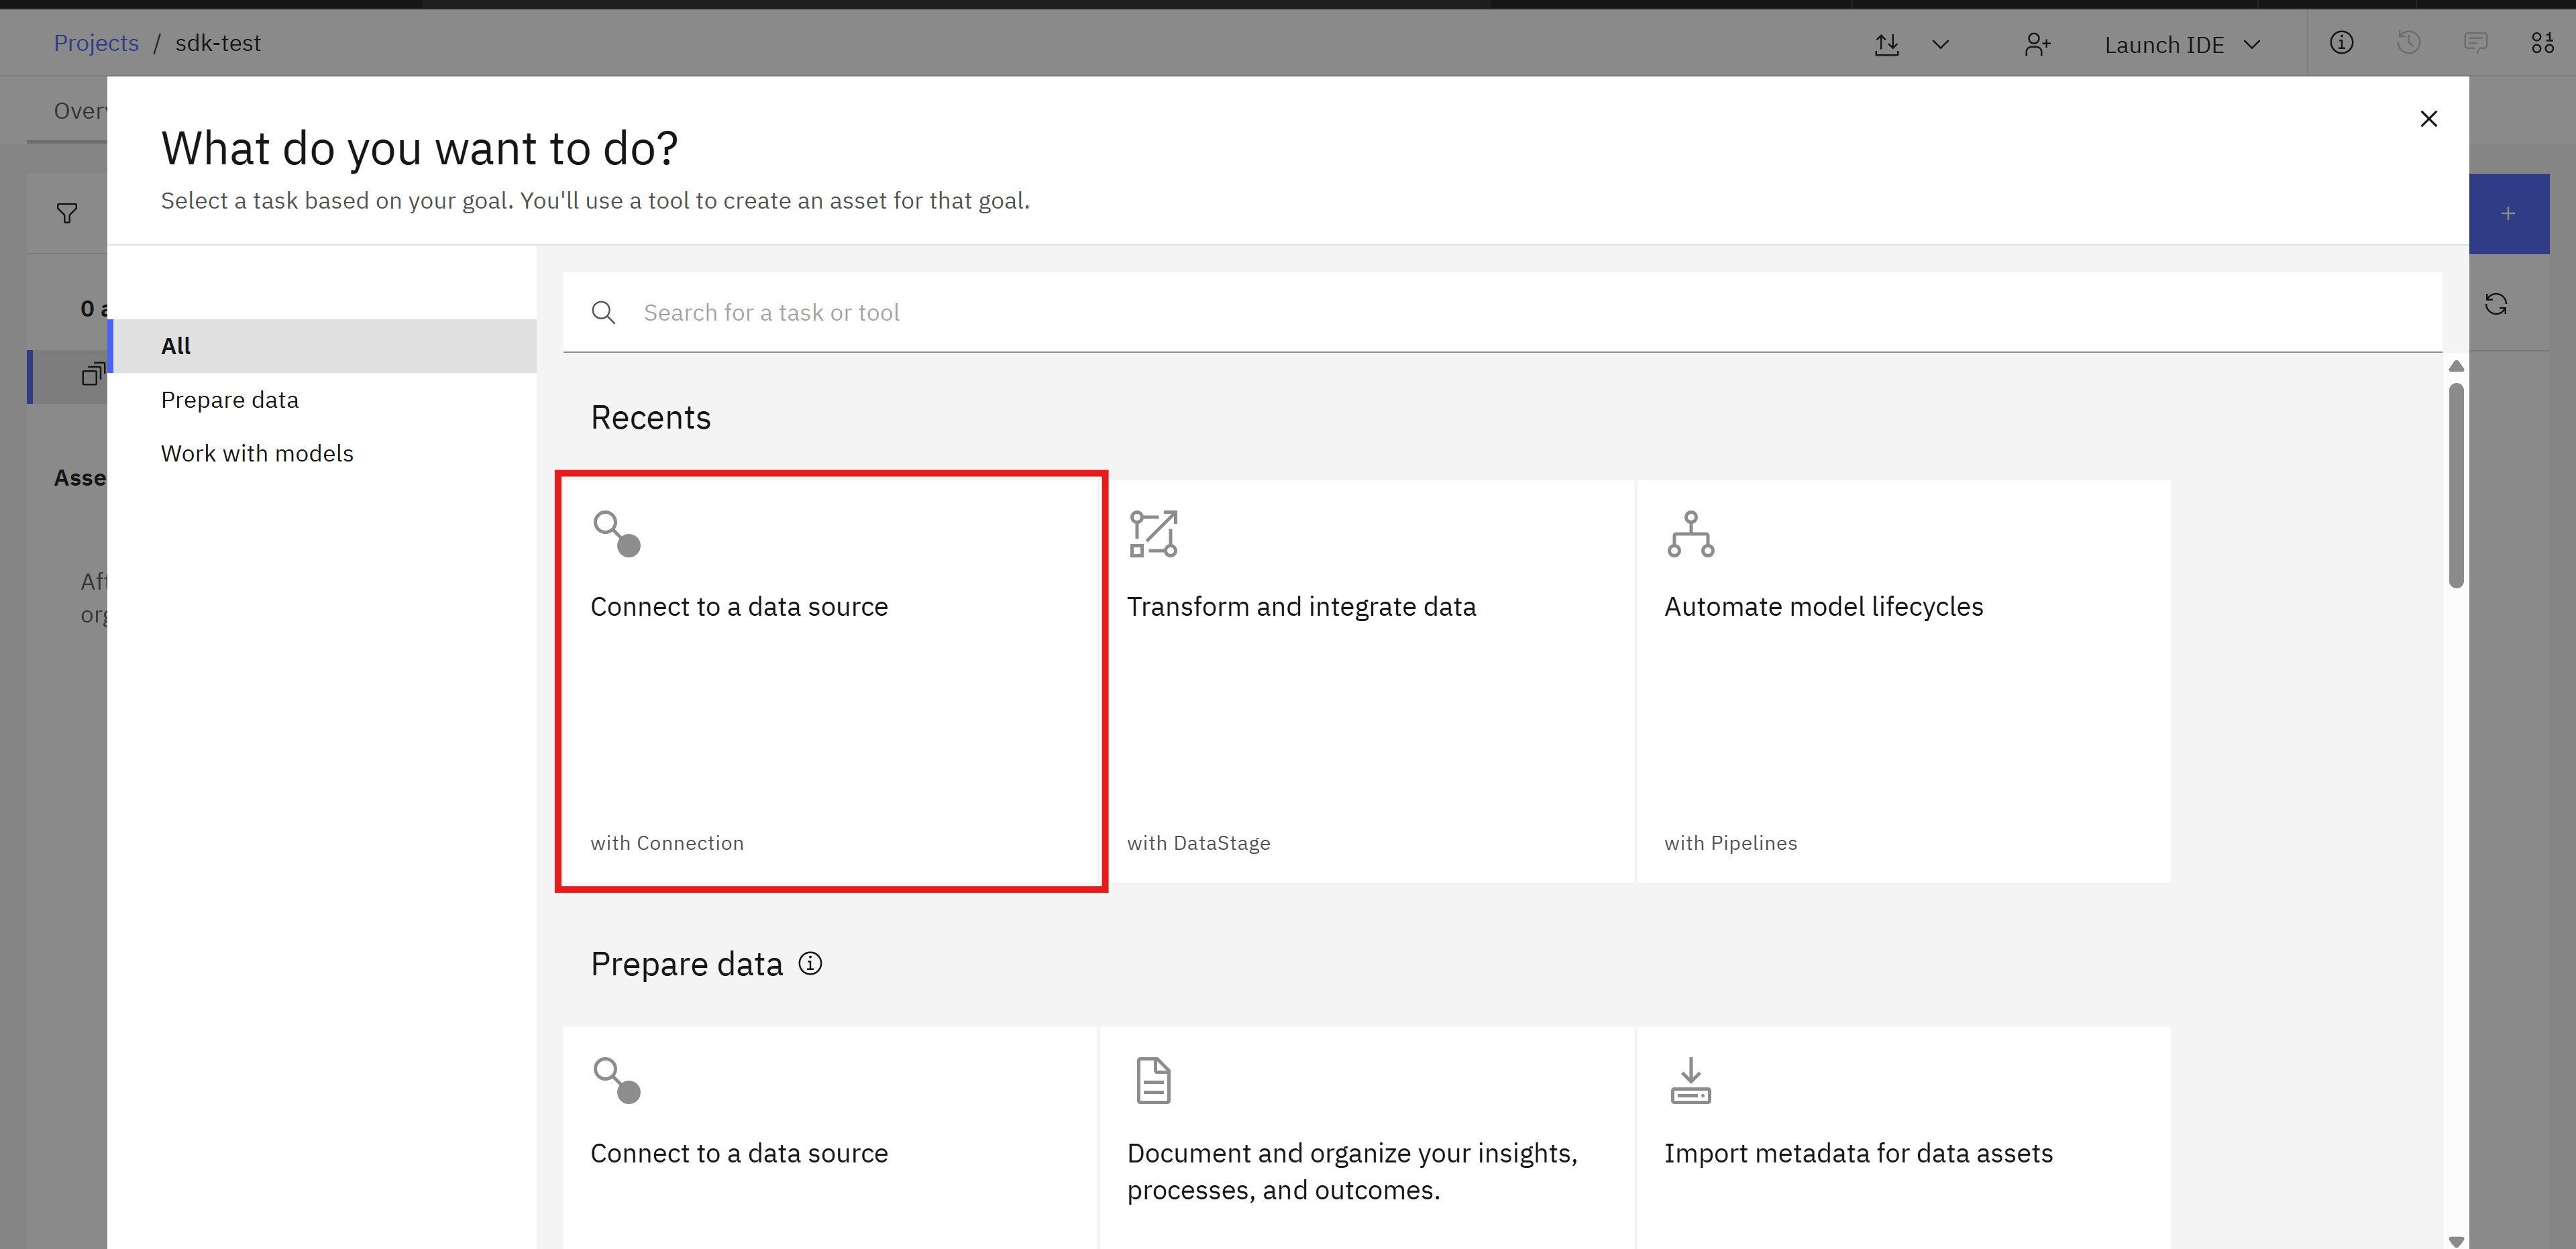
Task: Choose 'Import metadata for data assets'
Action: pyautogui.click(x=1904, y=1138)
